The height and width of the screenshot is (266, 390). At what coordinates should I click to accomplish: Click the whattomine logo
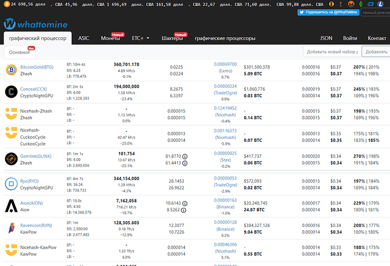36,24
